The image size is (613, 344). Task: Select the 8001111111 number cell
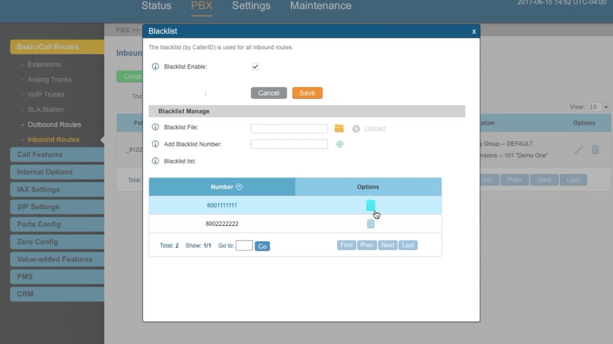click(222, 205)
